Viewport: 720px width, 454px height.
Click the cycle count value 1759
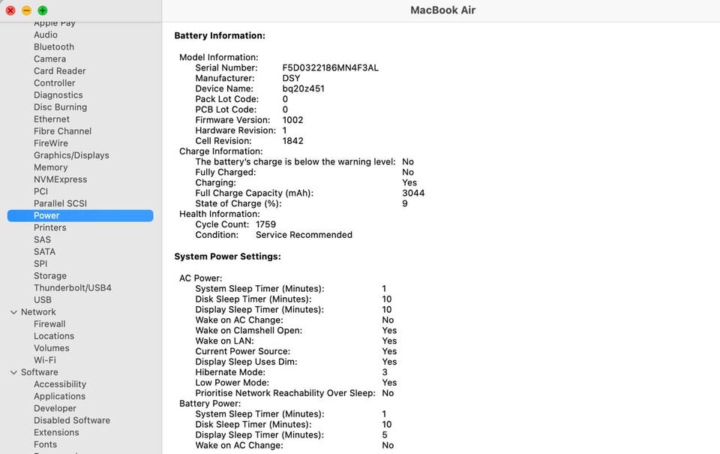point(265,224)
